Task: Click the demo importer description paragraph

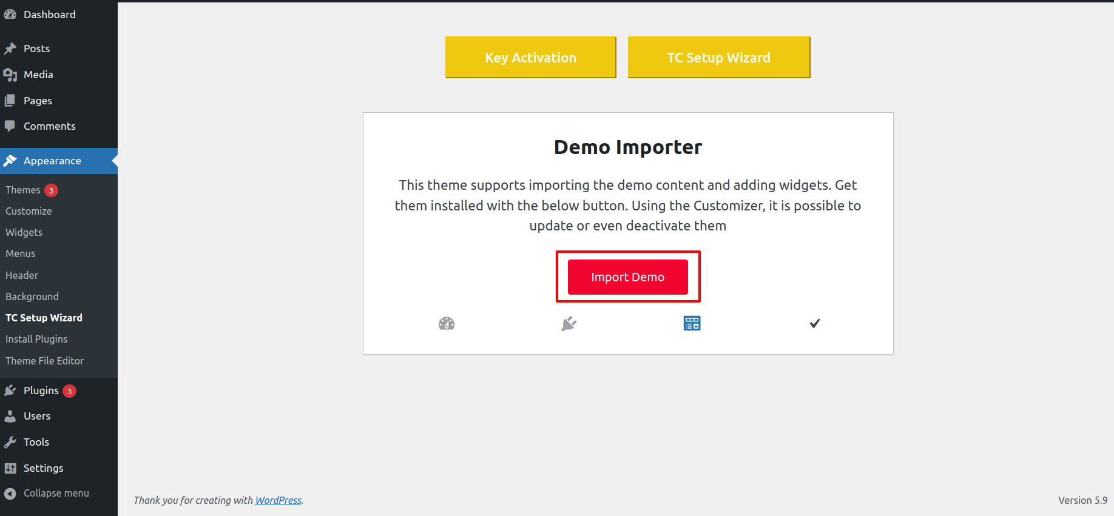Action: pos(628,205)
